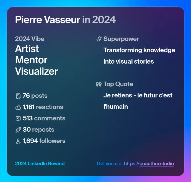Open the coauthor.studio link
191x182 pixels.
(149, 163)
